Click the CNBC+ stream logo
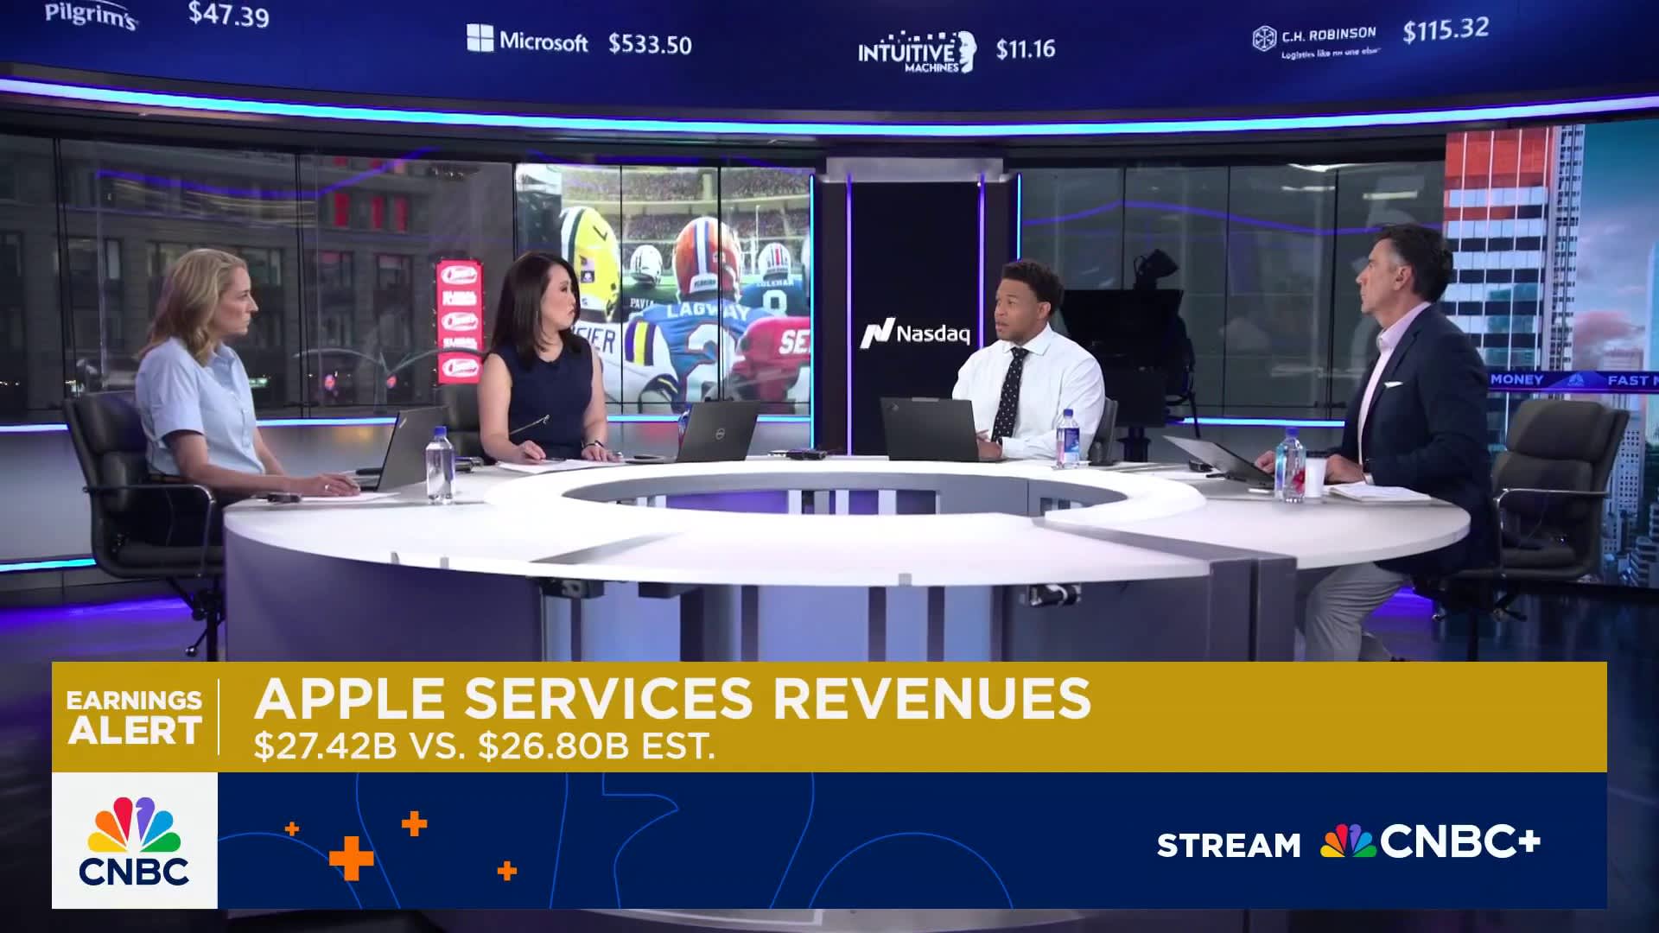Viewport: 1659px width, 933px height. pyautogui.click(x=1430, y=841)
